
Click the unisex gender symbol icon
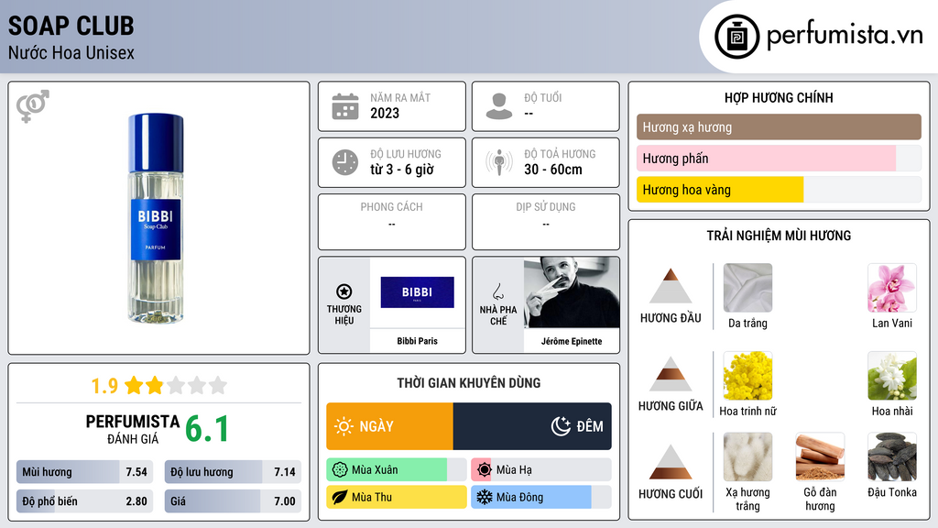[33, 106]
